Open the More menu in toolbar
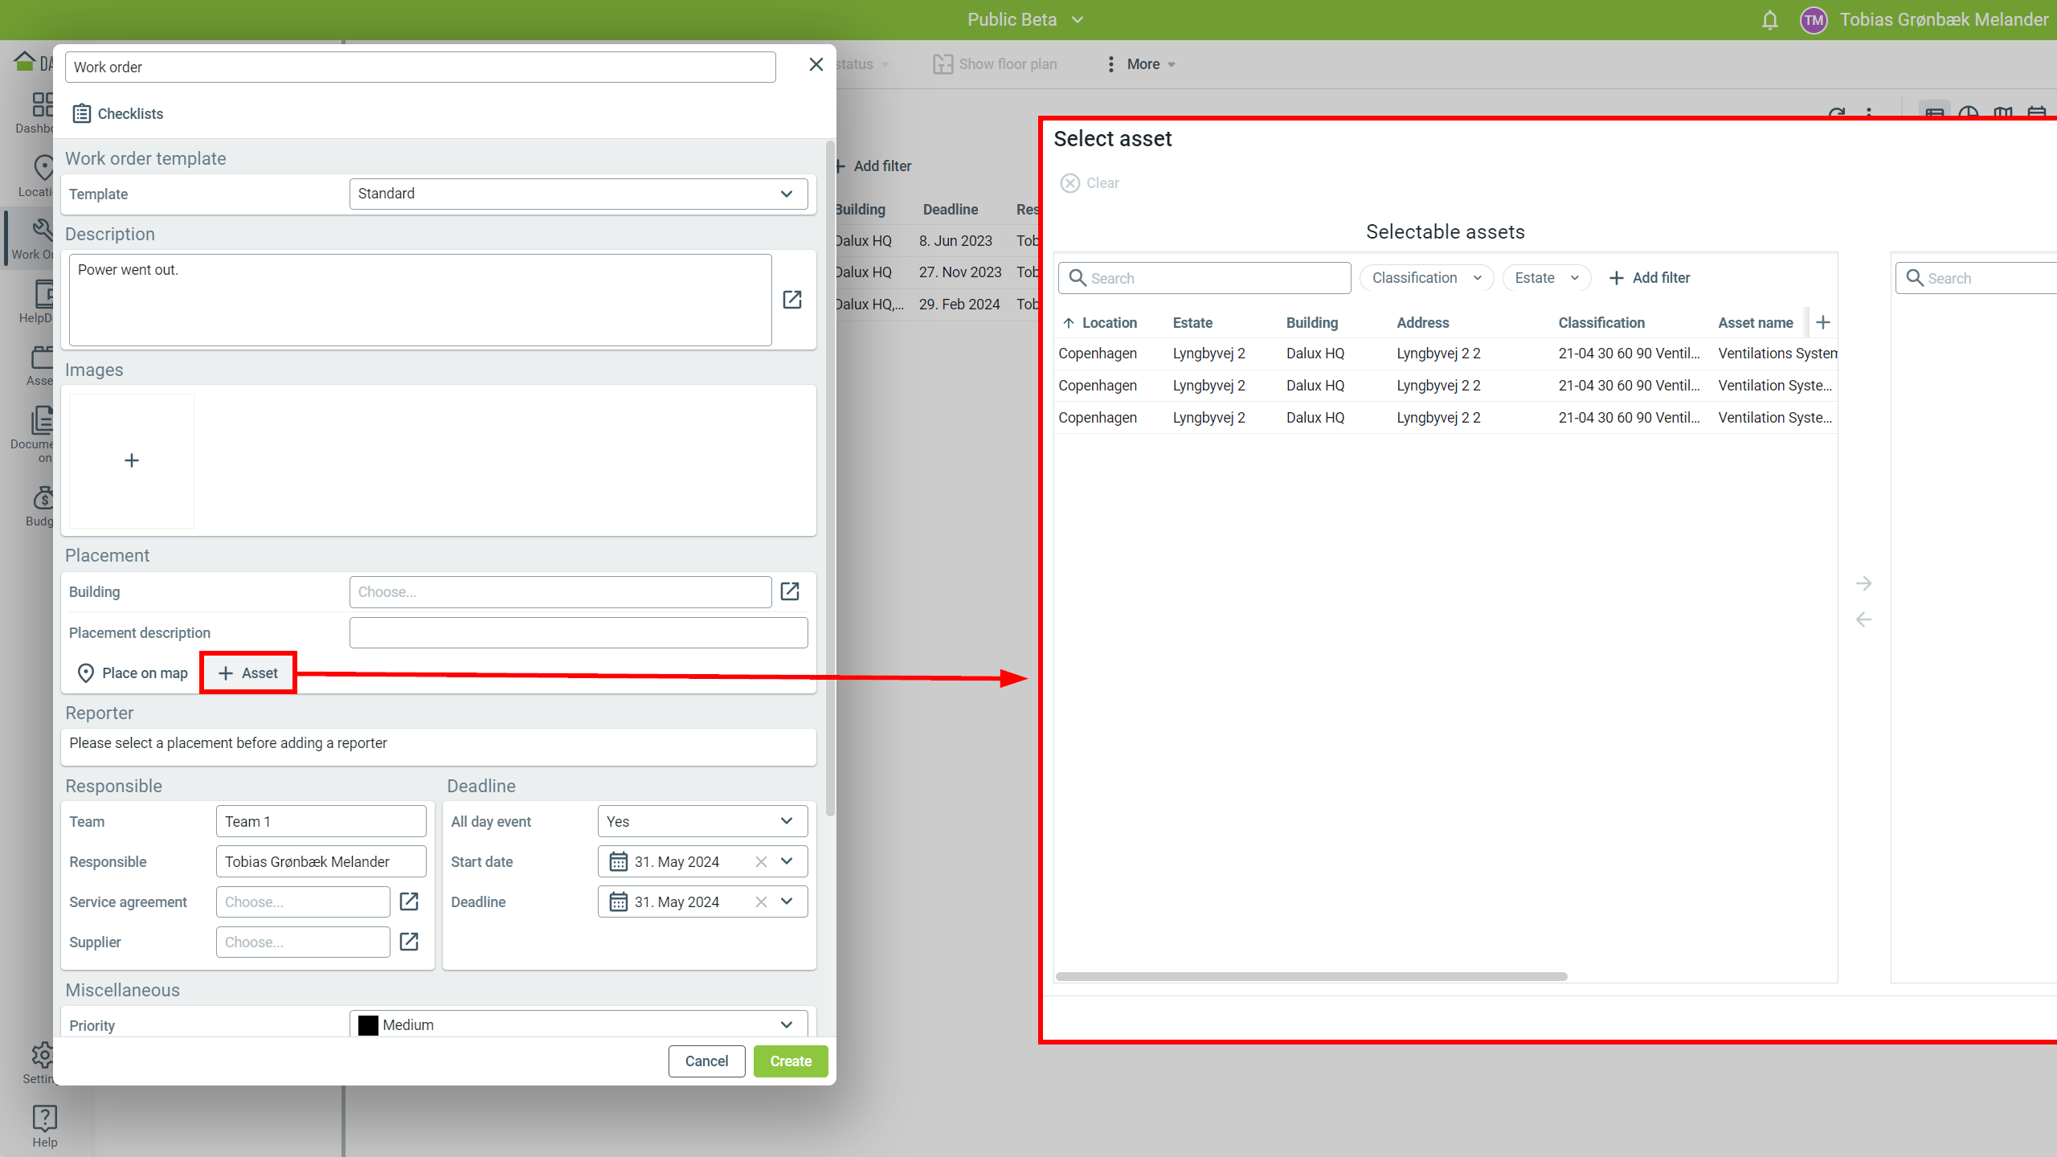This screenshot has width=2057, height=1157. (1142, 64)
